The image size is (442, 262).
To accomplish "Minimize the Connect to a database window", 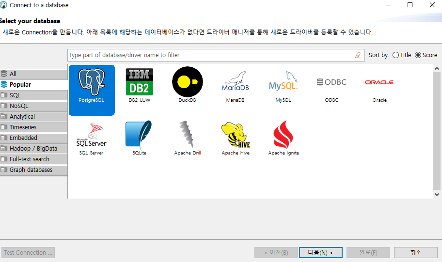I will point(388,5).
